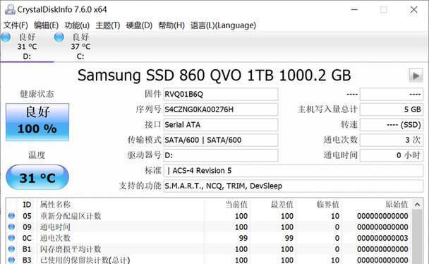Select the C: drive status circle icon
429x264 pixels.
click(x=59, y=37)
